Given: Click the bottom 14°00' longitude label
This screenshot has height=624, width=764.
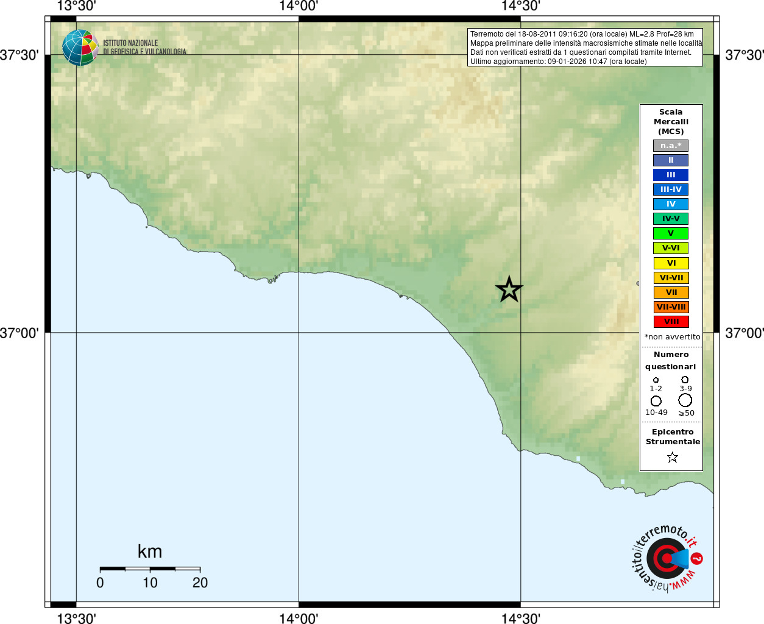Looking at the screenshot, I should 299,618.
